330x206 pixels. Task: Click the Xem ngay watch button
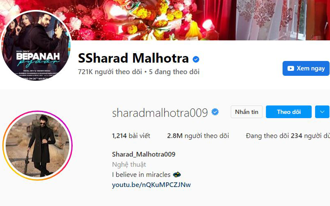point(306,68)
